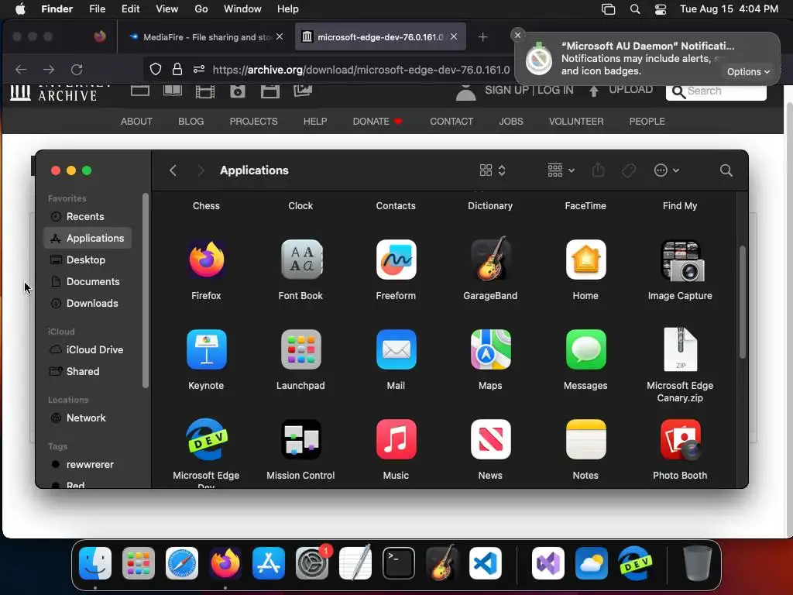Open Weather app from the Dock
Screen dimensions: 793x595
click(591, 563)
